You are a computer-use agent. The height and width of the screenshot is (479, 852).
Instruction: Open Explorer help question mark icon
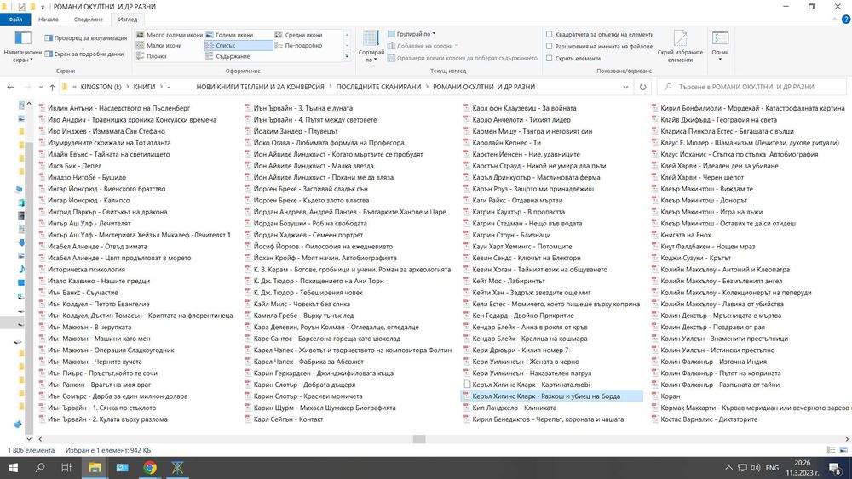coord(846,20)
